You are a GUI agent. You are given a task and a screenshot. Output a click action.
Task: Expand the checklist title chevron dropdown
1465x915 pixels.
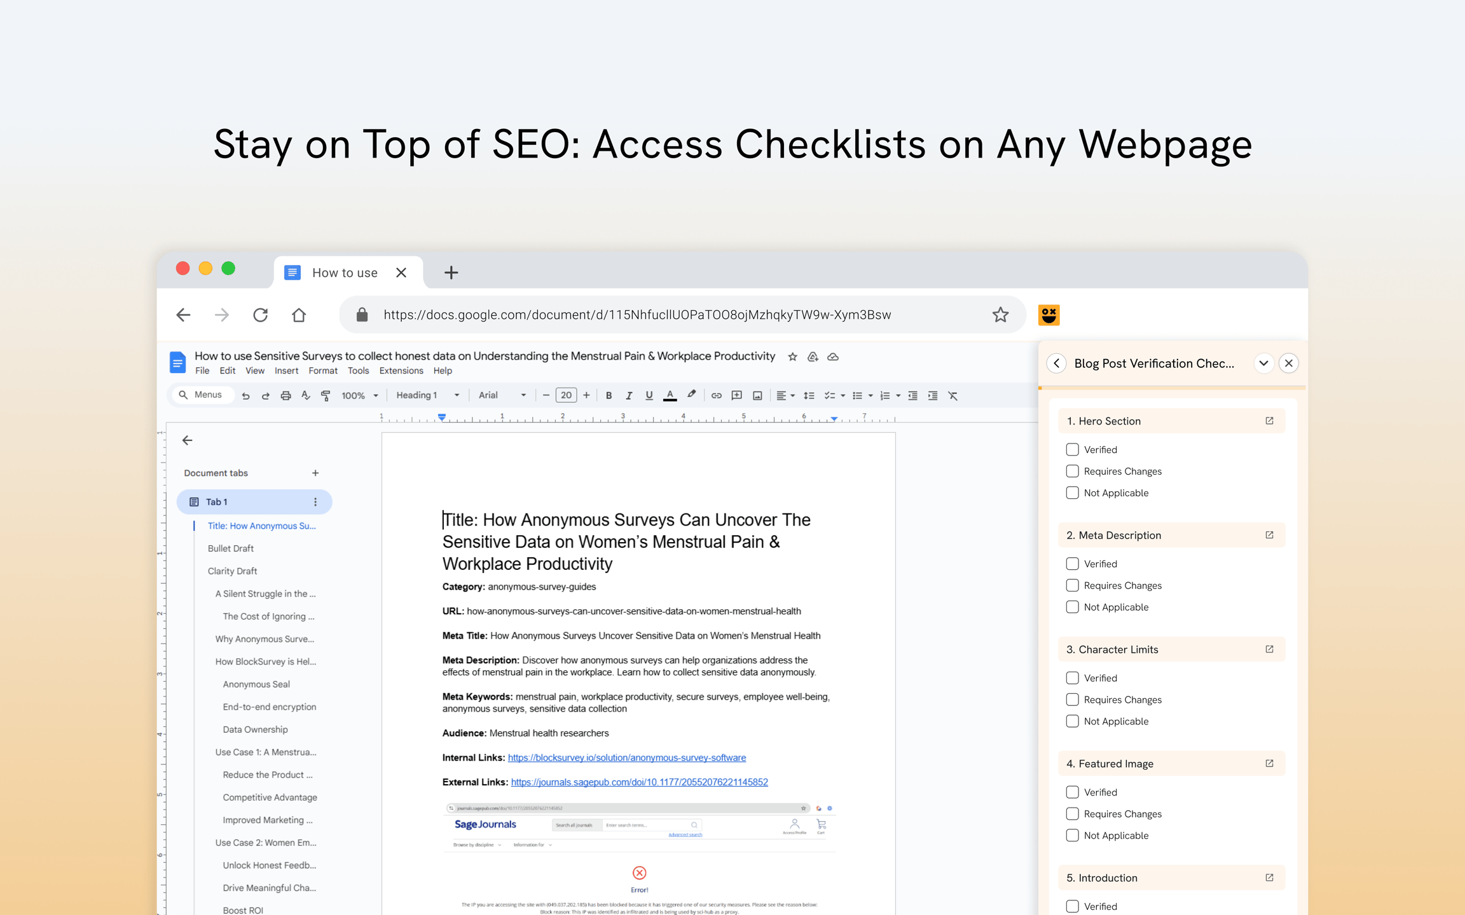point(1263,363)
